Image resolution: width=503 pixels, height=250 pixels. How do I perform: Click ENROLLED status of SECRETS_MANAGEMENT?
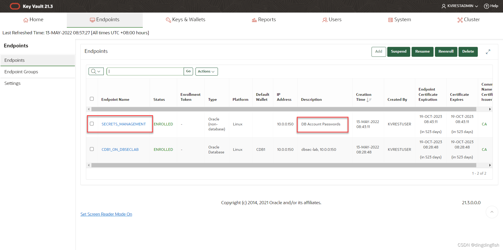[163, 124]
